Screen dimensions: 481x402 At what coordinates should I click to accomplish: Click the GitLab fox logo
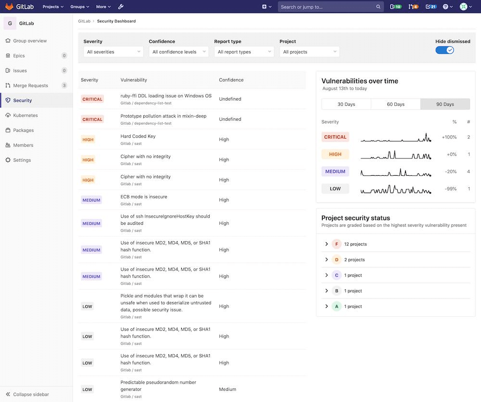point(10,6)
